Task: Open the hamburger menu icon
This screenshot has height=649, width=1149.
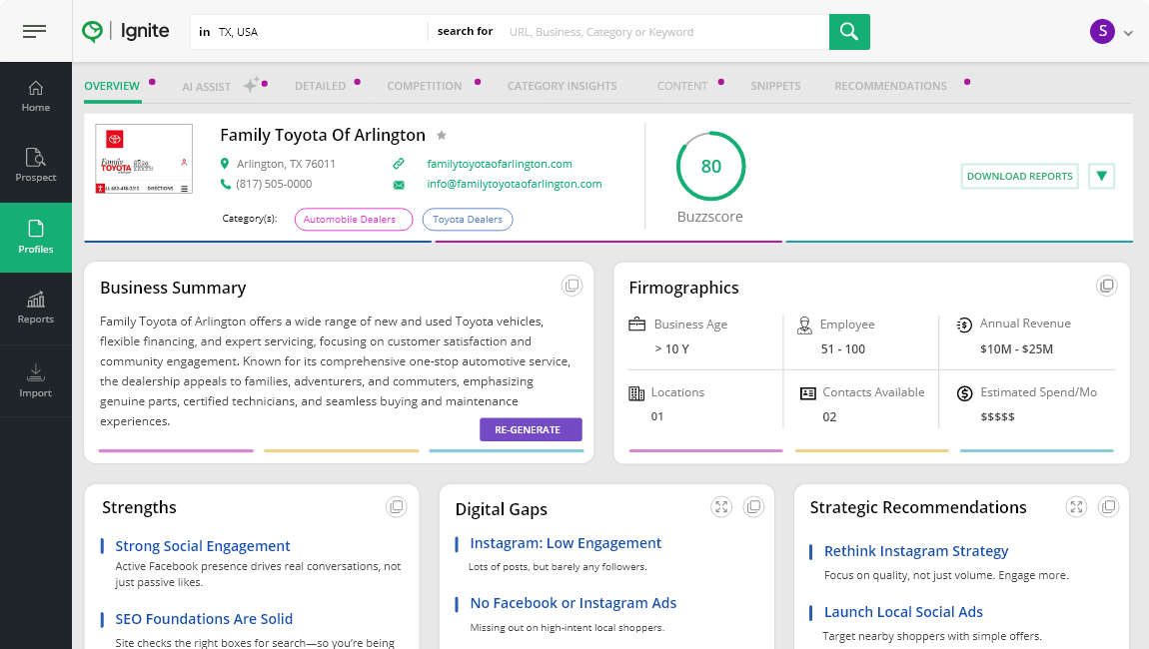Action: 34,31
